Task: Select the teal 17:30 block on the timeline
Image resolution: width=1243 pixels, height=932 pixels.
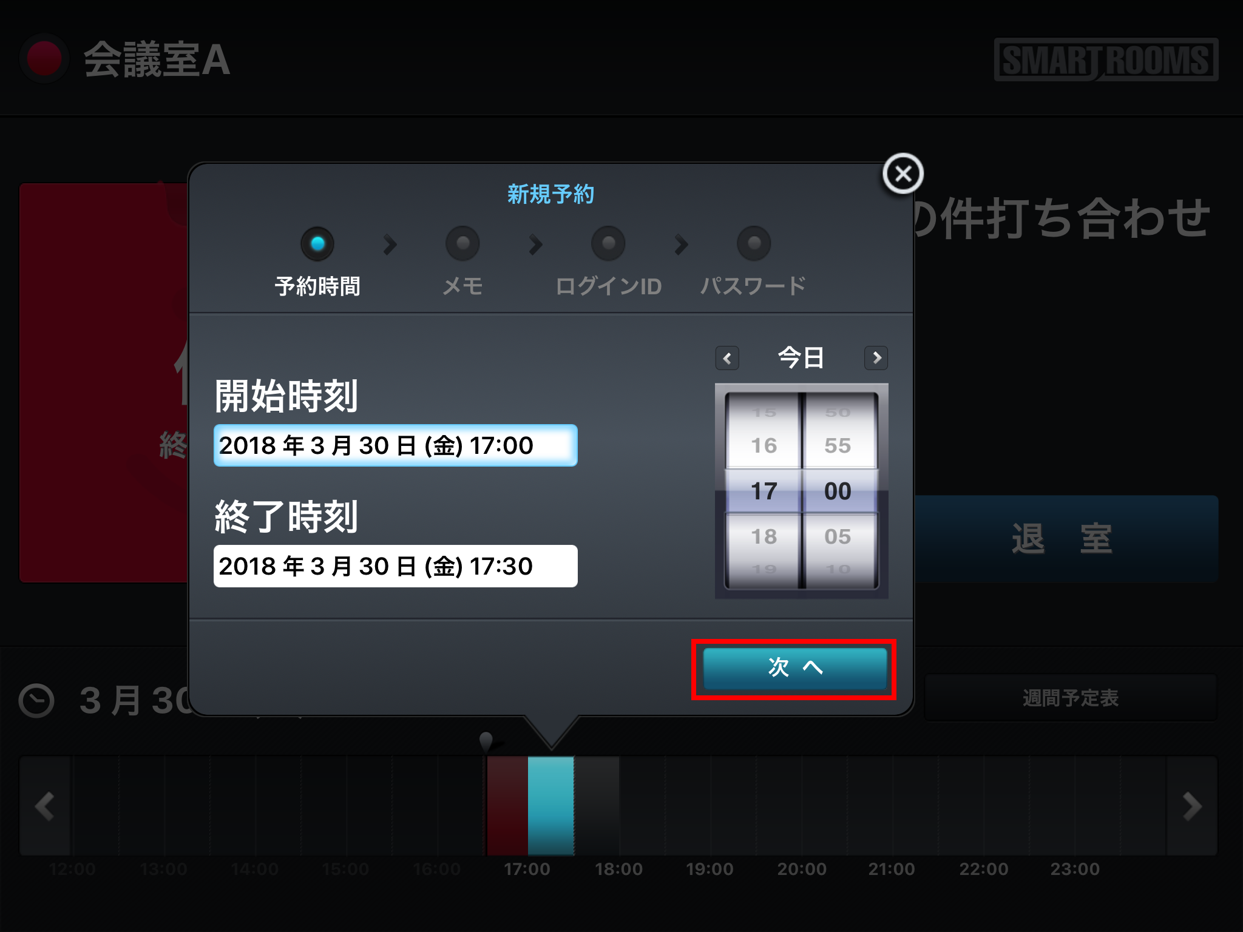Action: pos(550,806)
